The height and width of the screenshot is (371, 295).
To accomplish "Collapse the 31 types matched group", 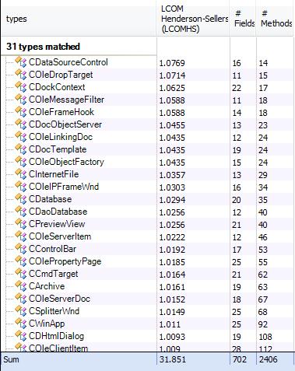I will pyautogui.click(x=43, y=47).
